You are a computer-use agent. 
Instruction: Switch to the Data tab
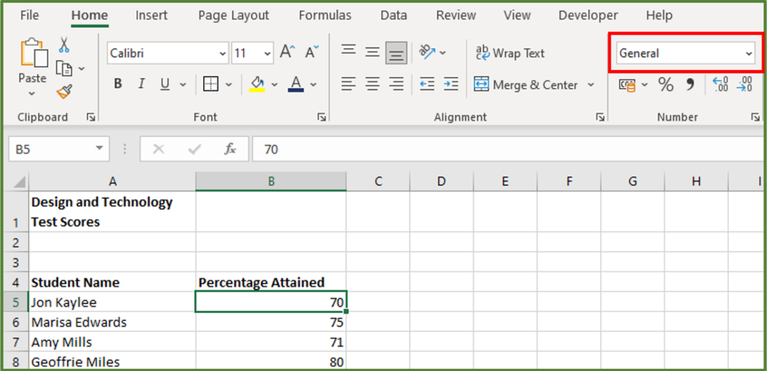coord(393,15)
